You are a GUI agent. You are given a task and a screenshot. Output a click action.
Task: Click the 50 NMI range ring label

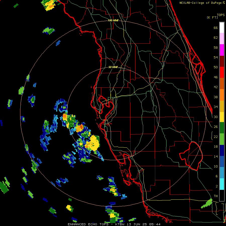point(113,67)
